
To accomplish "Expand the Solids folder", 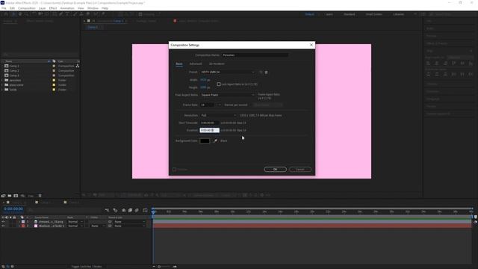I will pyautogui.click(x=2, y=90).
